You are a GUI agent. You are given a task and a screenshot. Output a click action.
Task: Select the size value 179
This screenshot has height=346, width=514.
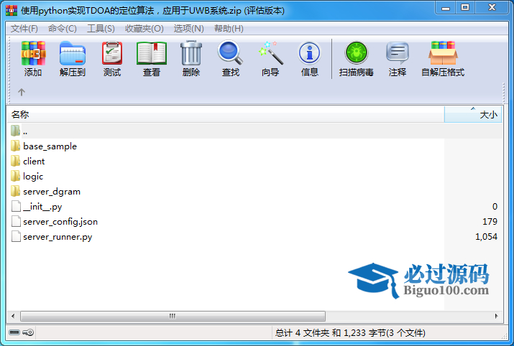pos(490,222)
